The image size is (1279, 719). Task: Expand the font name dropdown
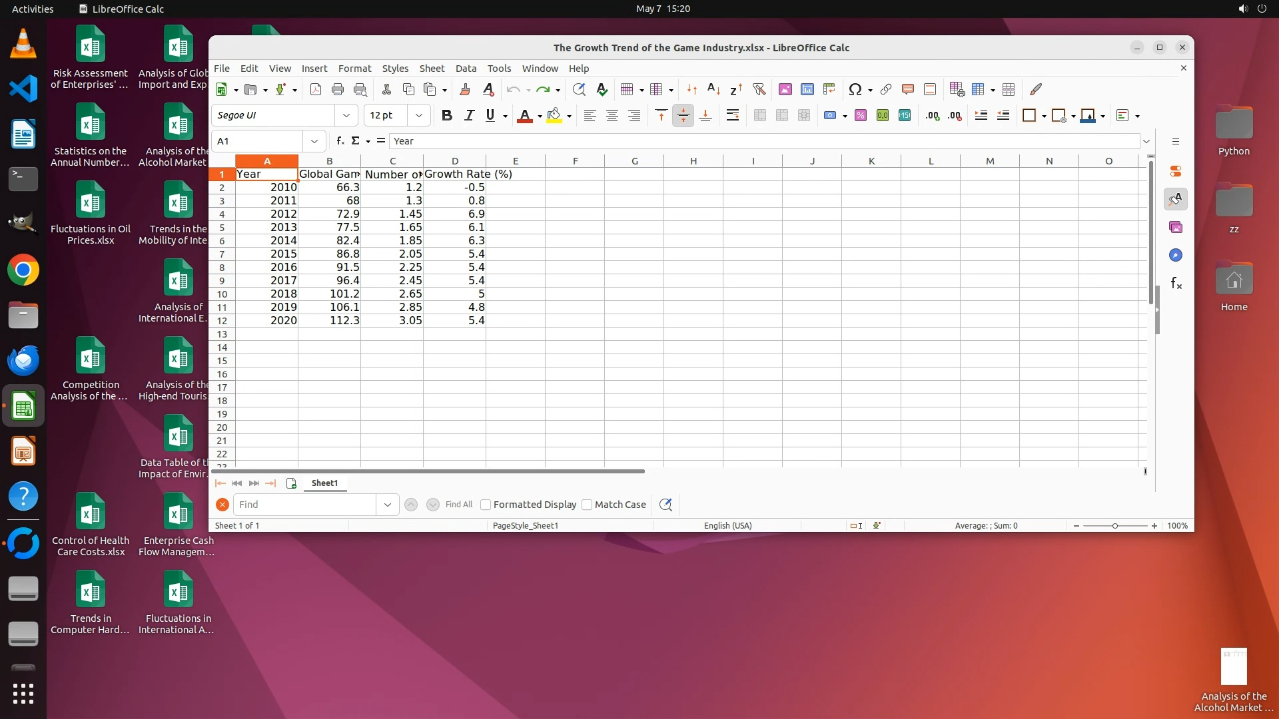point(346,115)
